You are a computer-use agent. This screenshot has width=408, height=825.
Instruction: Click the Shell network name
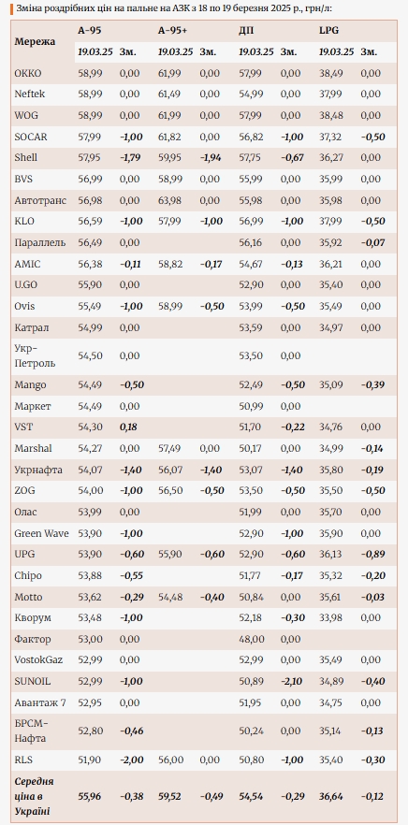26,157
